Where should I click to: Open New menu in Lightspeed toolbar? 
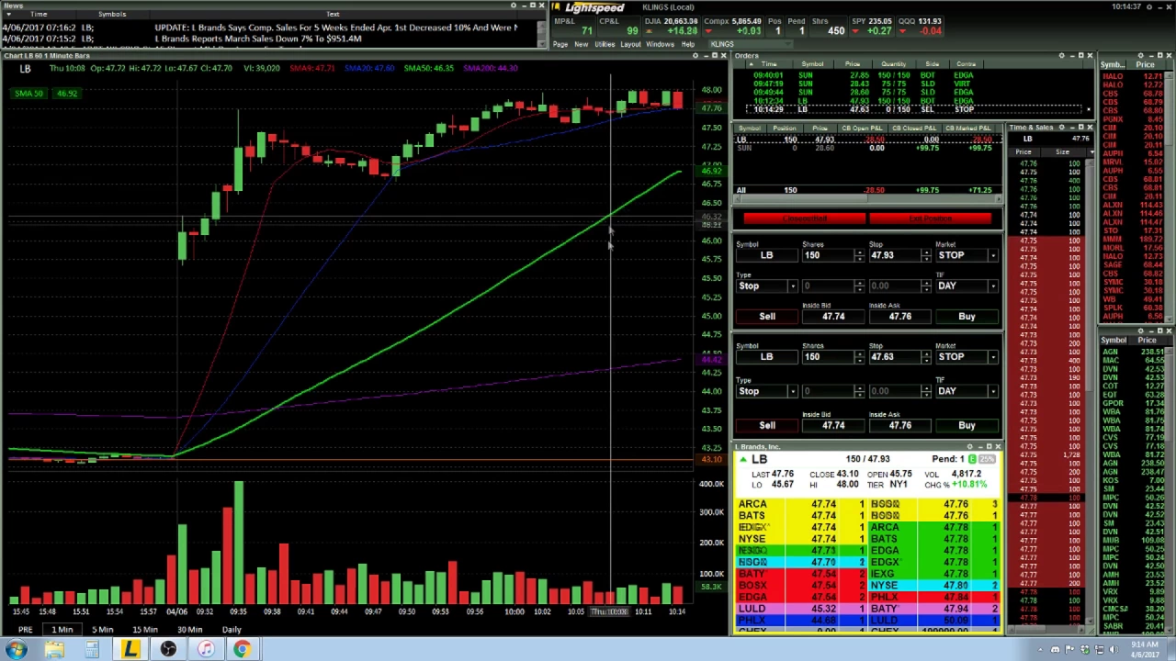582,44
